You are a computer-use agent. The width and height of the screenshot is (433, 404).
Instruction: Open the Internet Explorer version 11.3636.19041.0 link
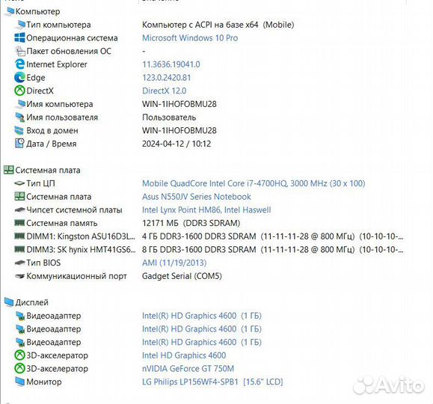tap(171, 64)
